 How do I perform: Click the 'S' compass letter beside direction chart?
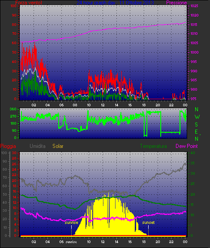pyautogui.click(x=197, y=125)
